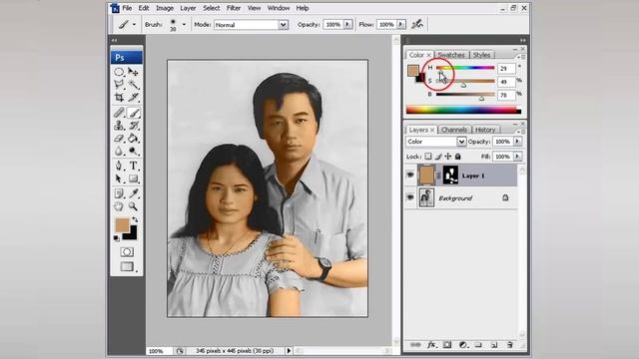Screen dimensions: 639x359
Task: Select the Polygonal Lasso tool
Action: (x=119, y=85)
